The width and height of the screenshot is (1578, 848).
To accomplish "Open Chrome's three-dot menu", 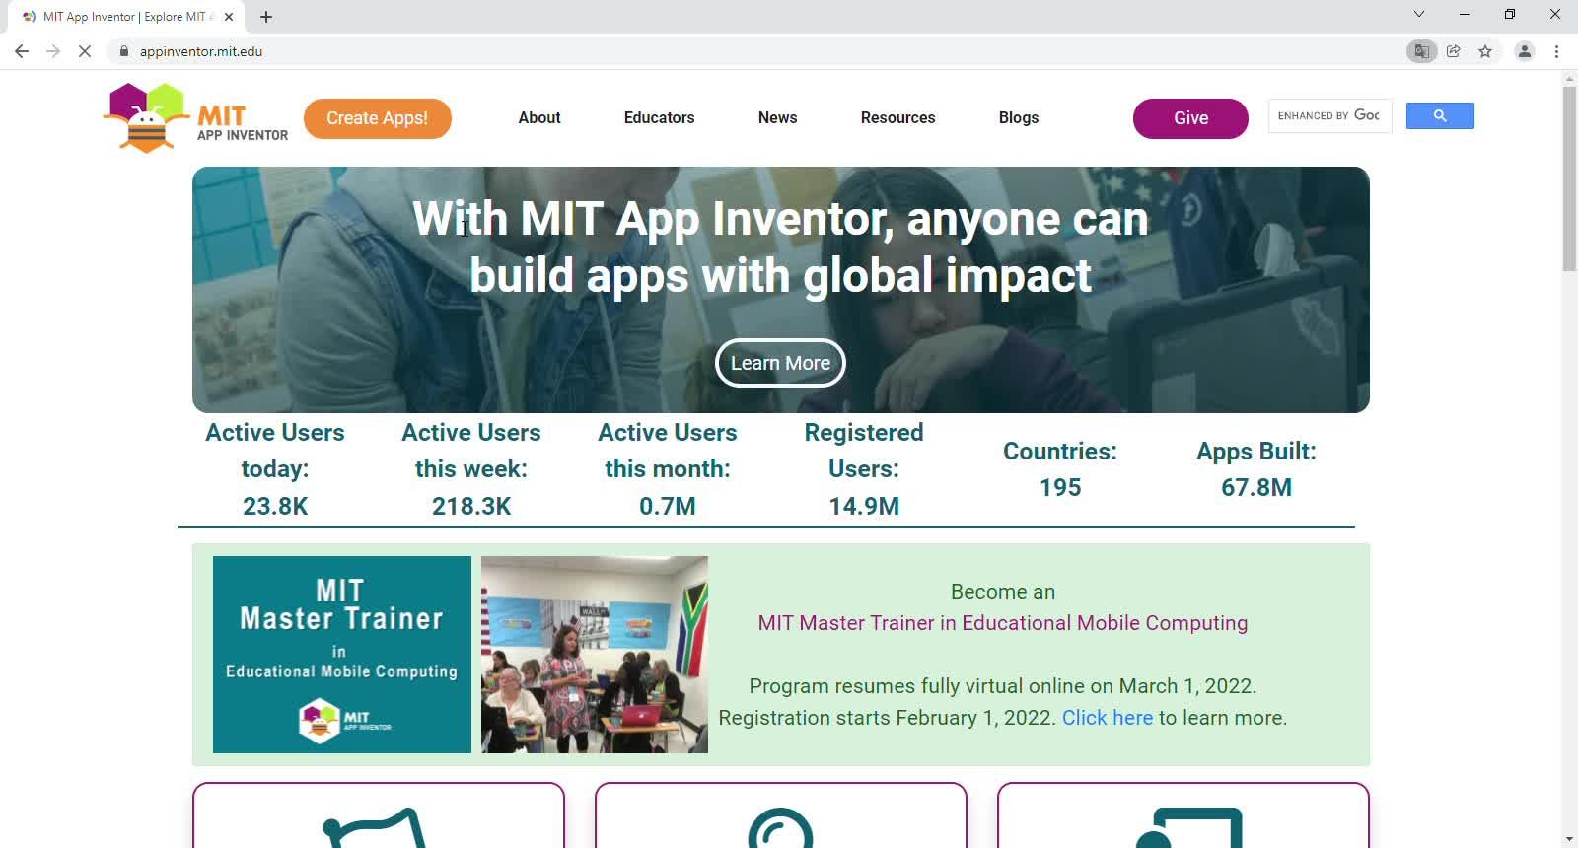I will click(1557, 51).
